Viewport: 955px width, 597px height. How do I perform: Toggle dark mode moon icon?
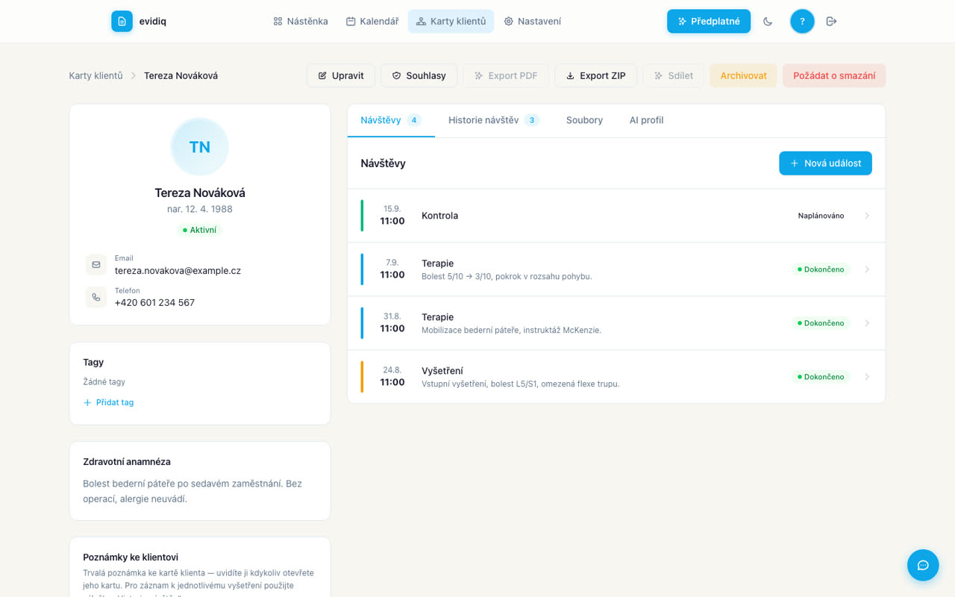[768, 21]
